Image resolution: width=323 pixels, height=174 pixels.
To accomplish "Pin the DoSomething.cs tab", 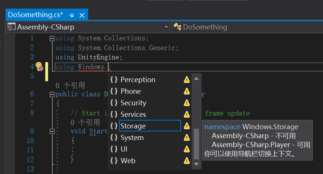I will 71,15.
